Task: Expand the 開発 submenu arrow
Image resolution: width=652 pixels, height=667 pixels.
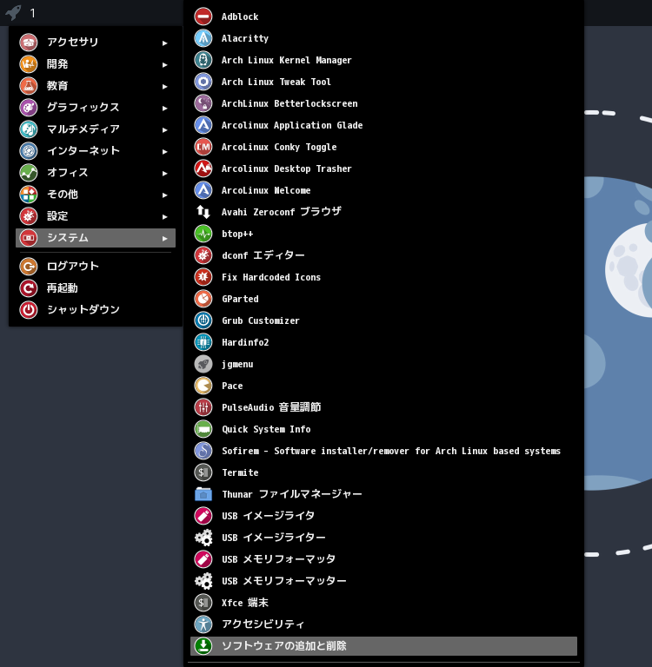Action: pos(165,64)
